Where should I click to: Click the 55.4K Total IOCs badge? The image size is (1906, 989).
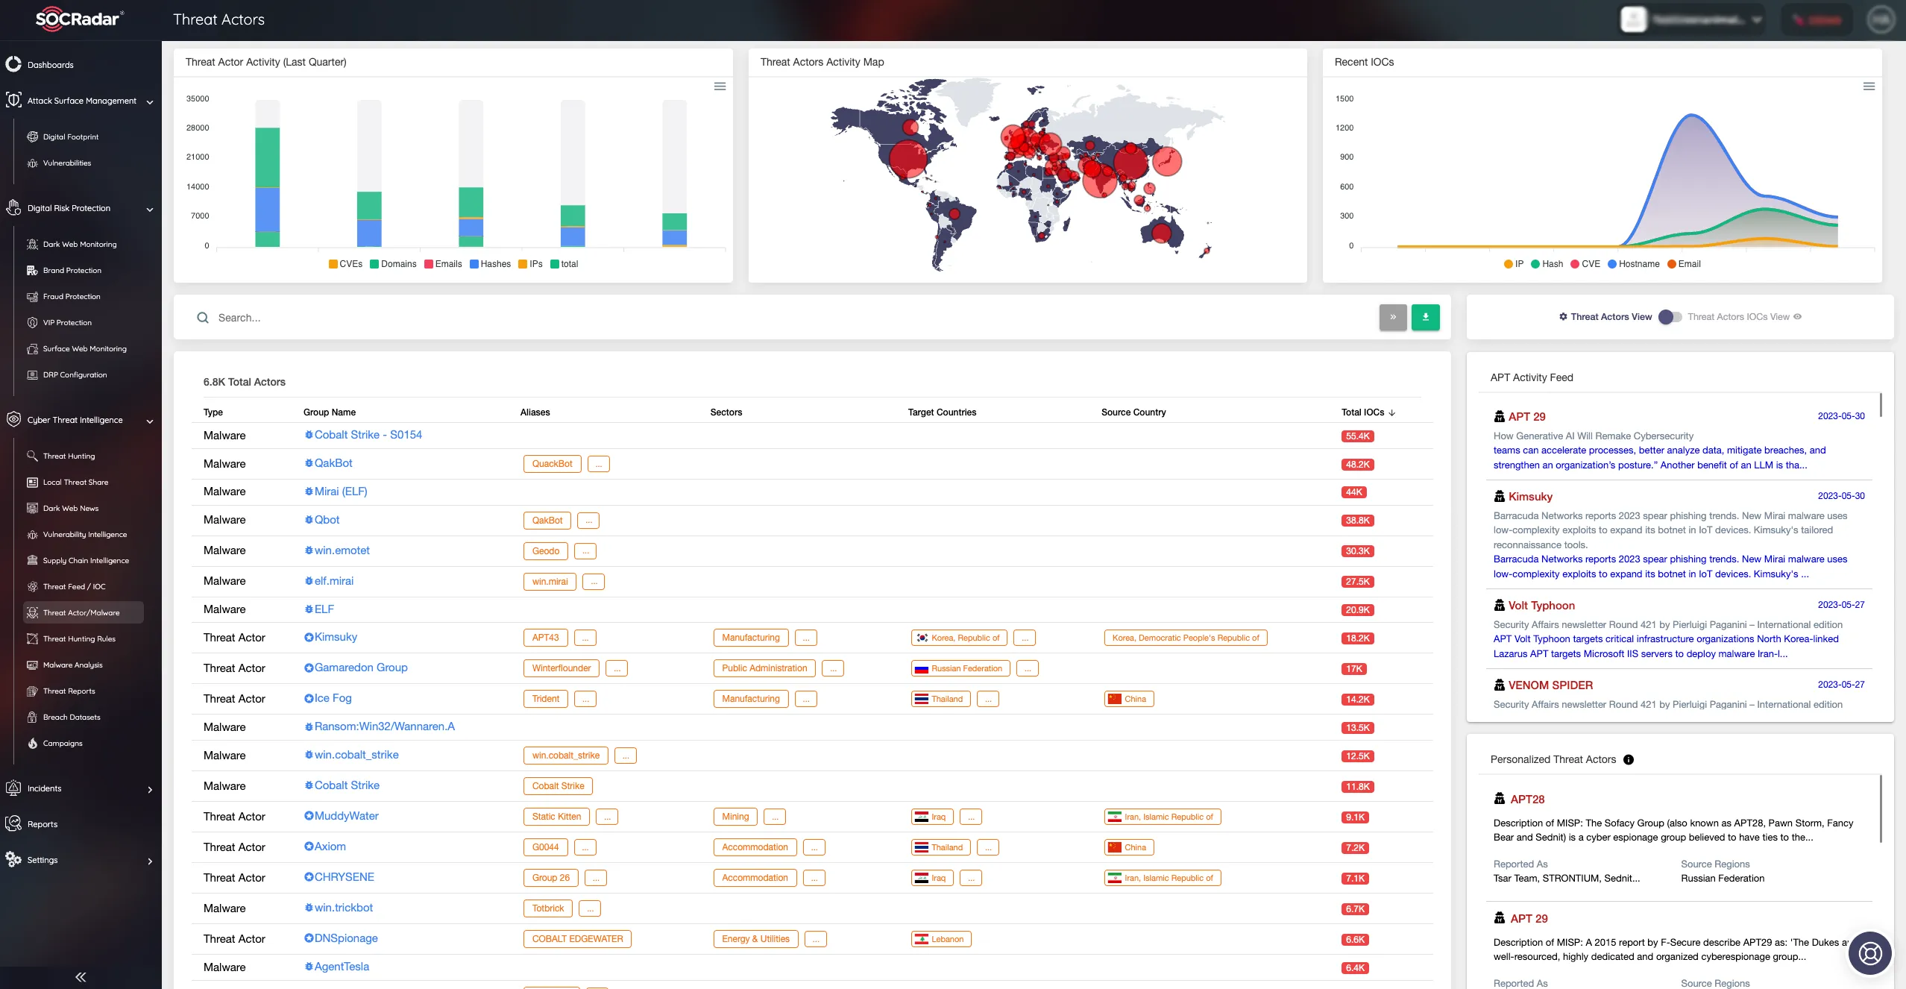point(1357,436)
